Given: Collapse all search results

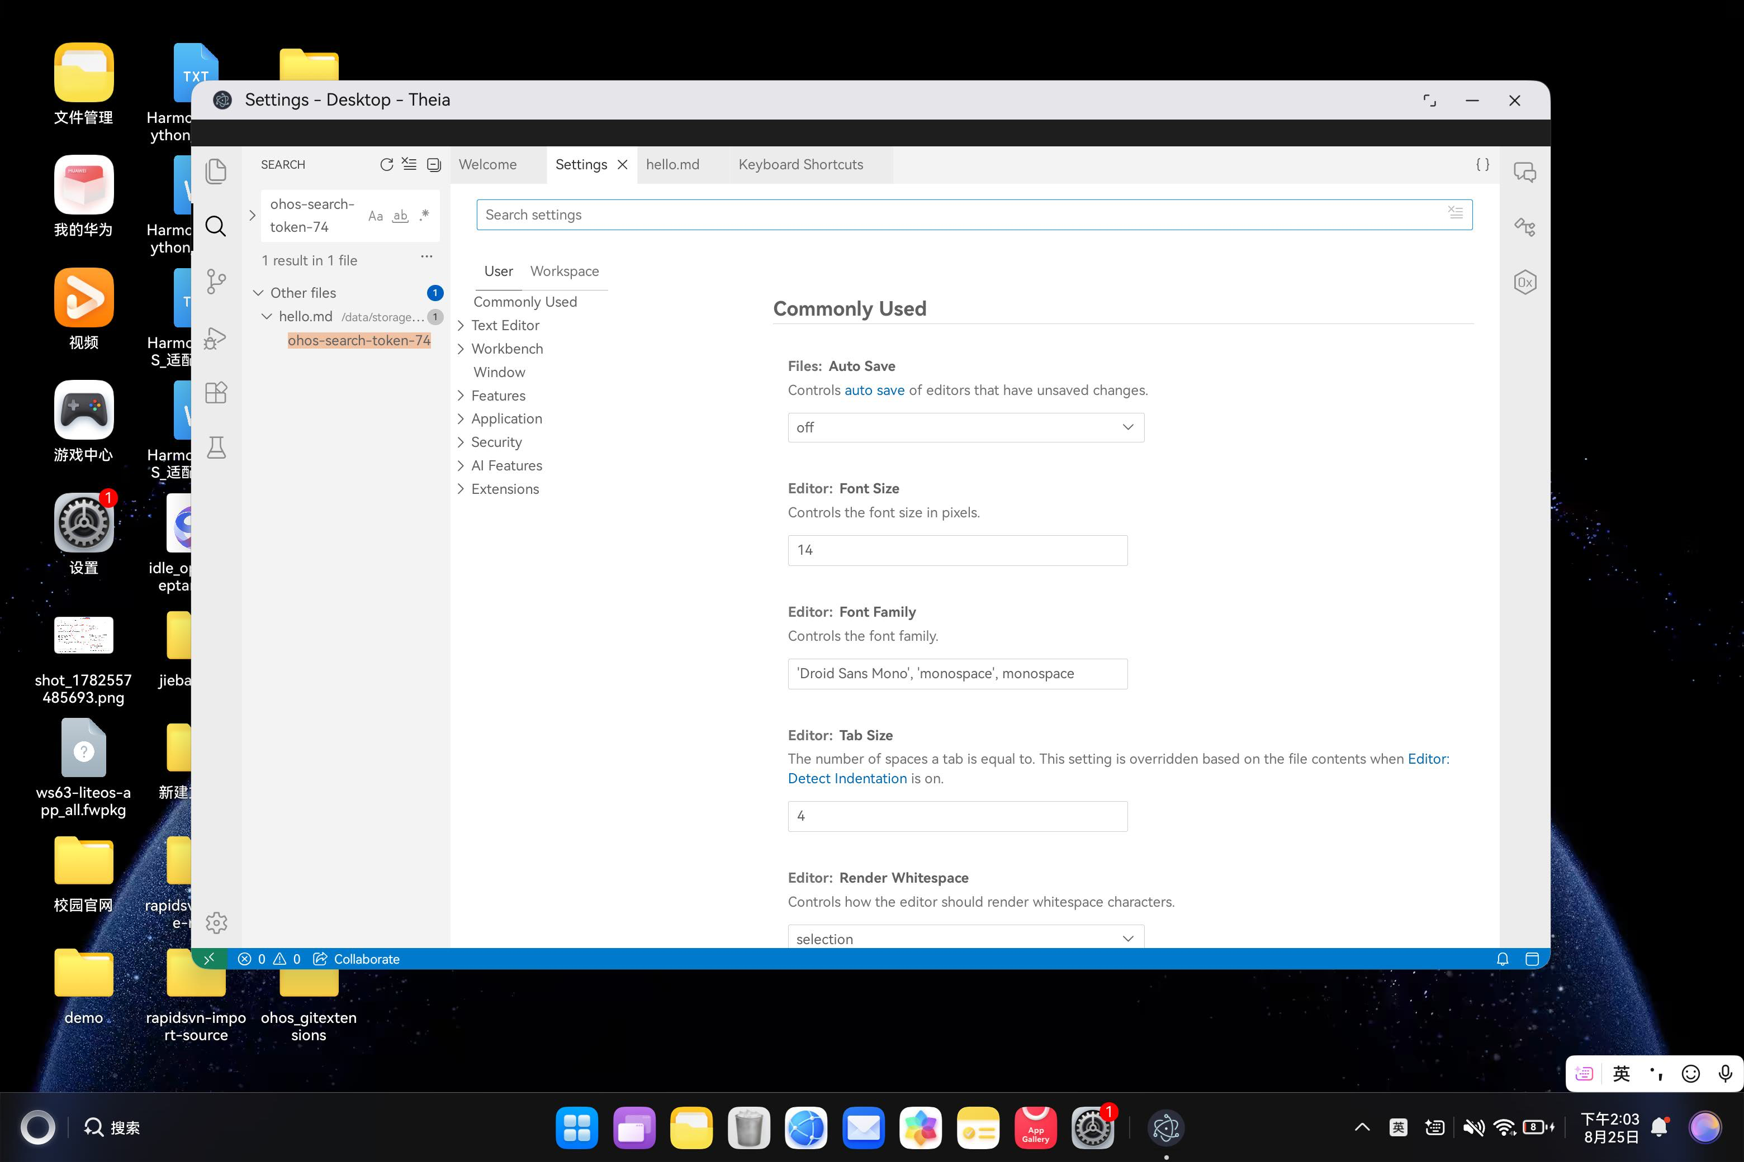Looking at the screenshot, I should tap(434, 164).
